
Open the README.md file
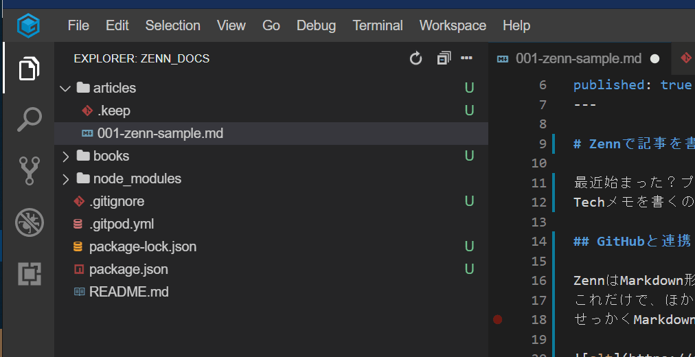128,292
